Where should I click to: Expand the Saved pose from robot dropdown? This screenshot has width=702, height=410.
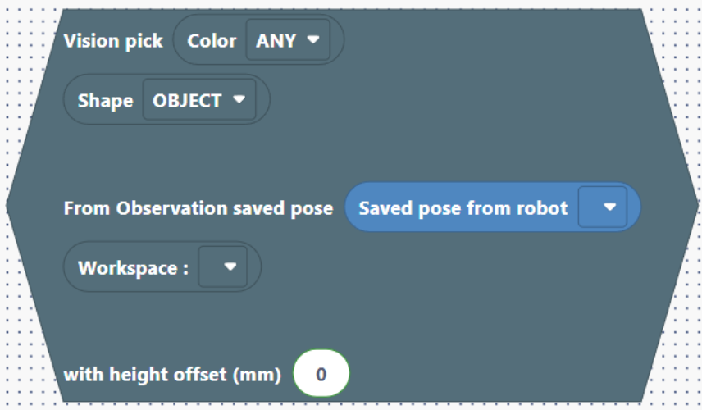tap(603, 207)
